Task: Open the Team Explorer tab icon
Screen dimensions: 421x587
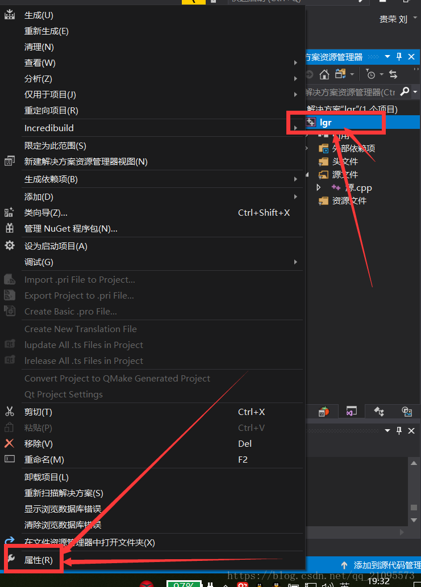Action: point(379,412)
